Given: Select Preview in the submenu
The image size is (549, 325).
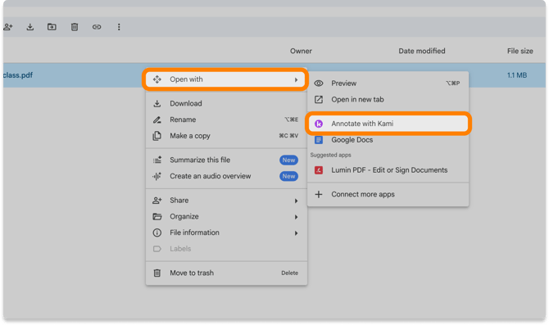Looking at the screenshot, I should point(388,84).
